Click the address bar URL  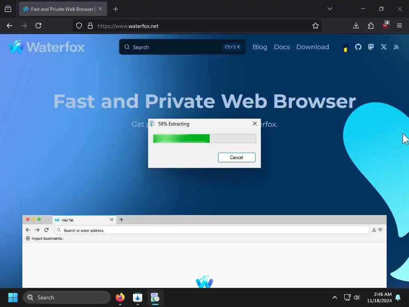pyautogui.click(x=128, y=26)
